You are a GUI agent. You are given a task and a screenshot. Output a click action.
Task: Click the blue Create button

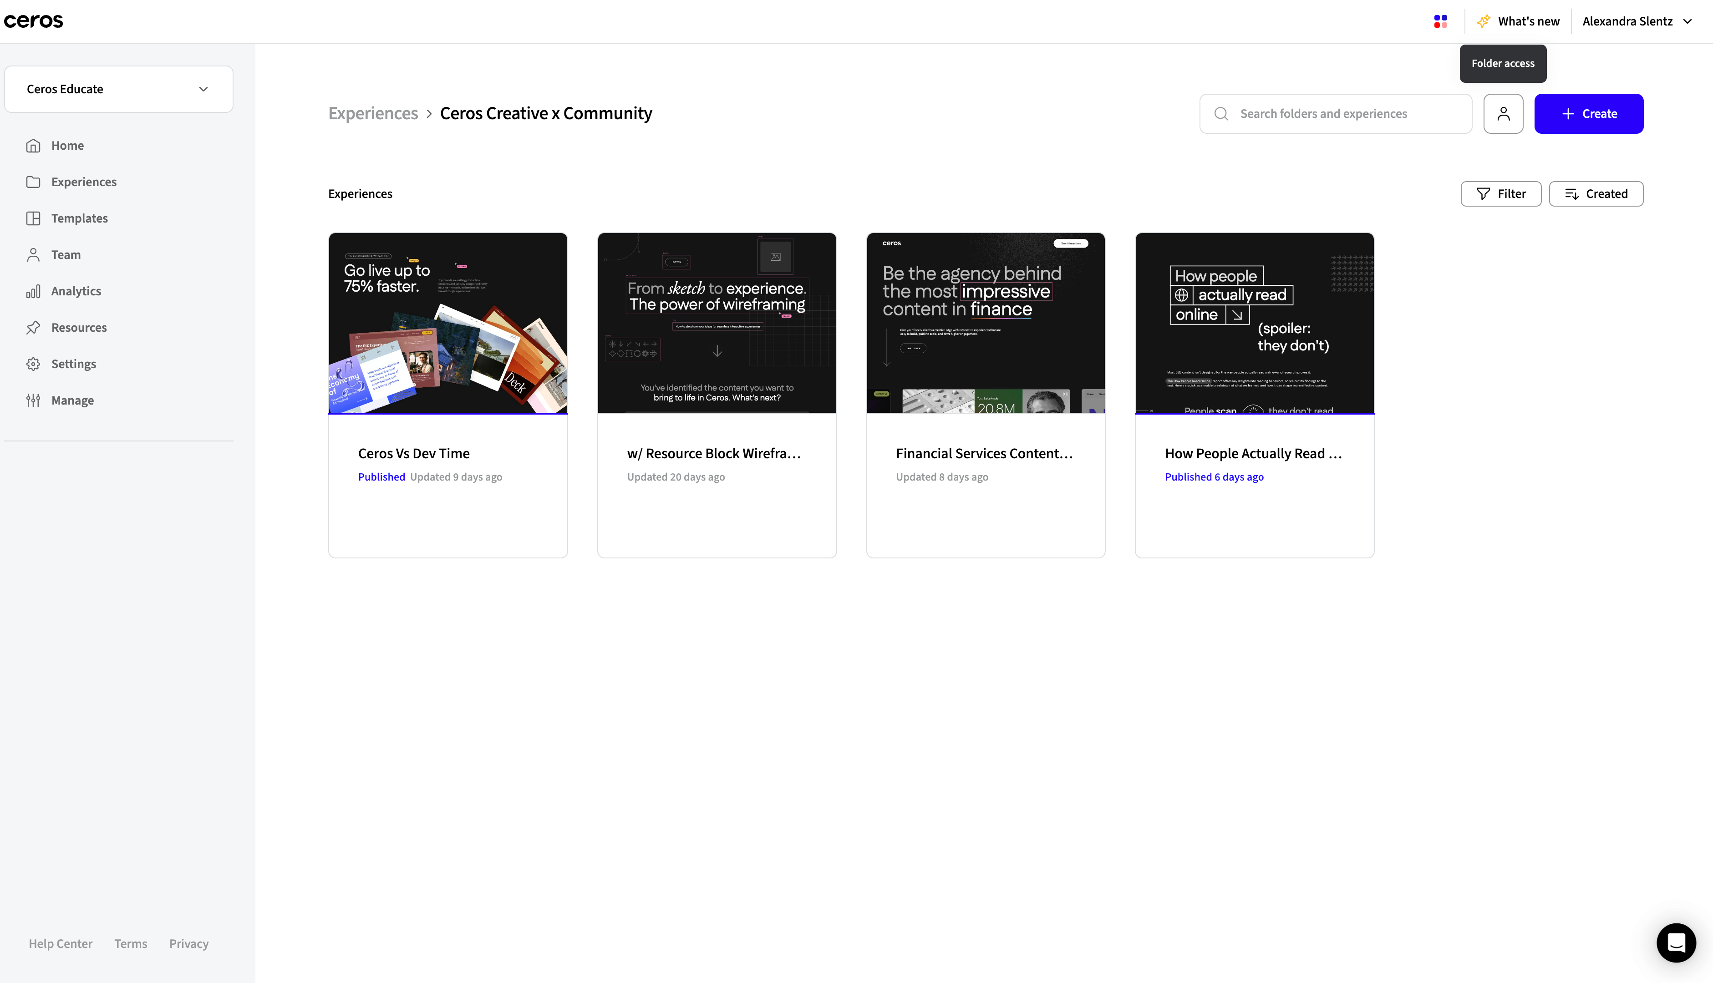(x=1588, y=113)
